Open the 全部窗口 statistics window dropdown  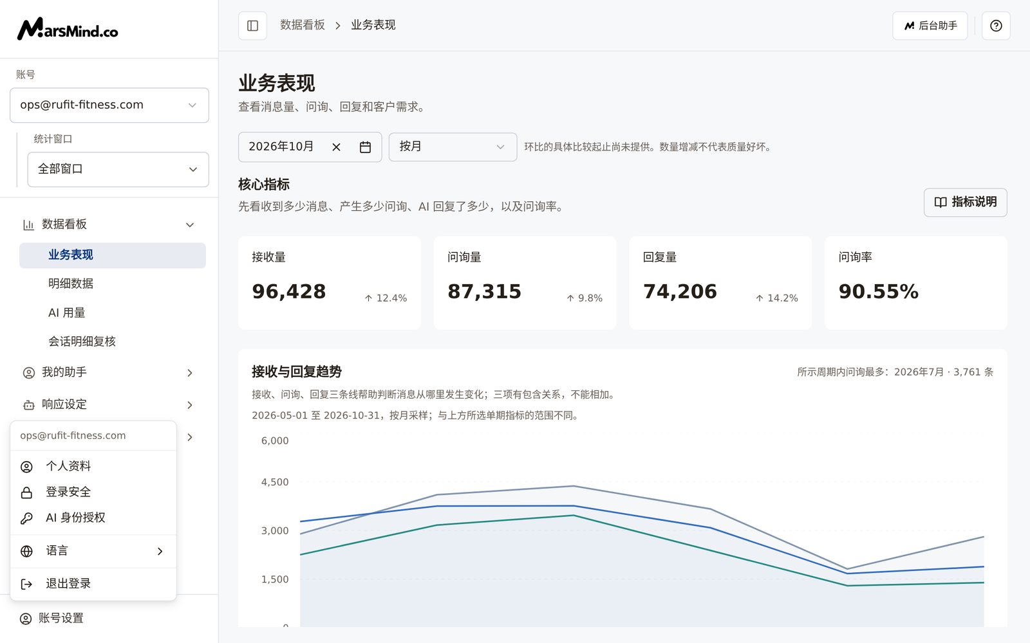[x=118, y=169]
